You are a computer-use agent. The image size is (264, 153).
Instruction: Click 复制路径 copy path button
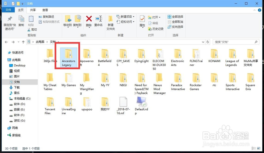46,17
